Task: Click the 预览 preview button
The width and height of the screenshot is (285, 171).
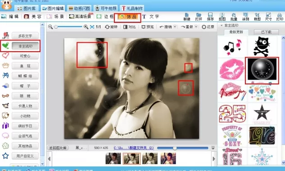Action: (x=148, y=27)
